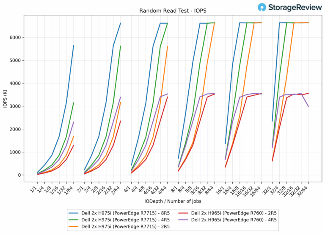325x234 pixels.
Task: Click the IOPS (K) y-axis label
Action: click(5, 98)
